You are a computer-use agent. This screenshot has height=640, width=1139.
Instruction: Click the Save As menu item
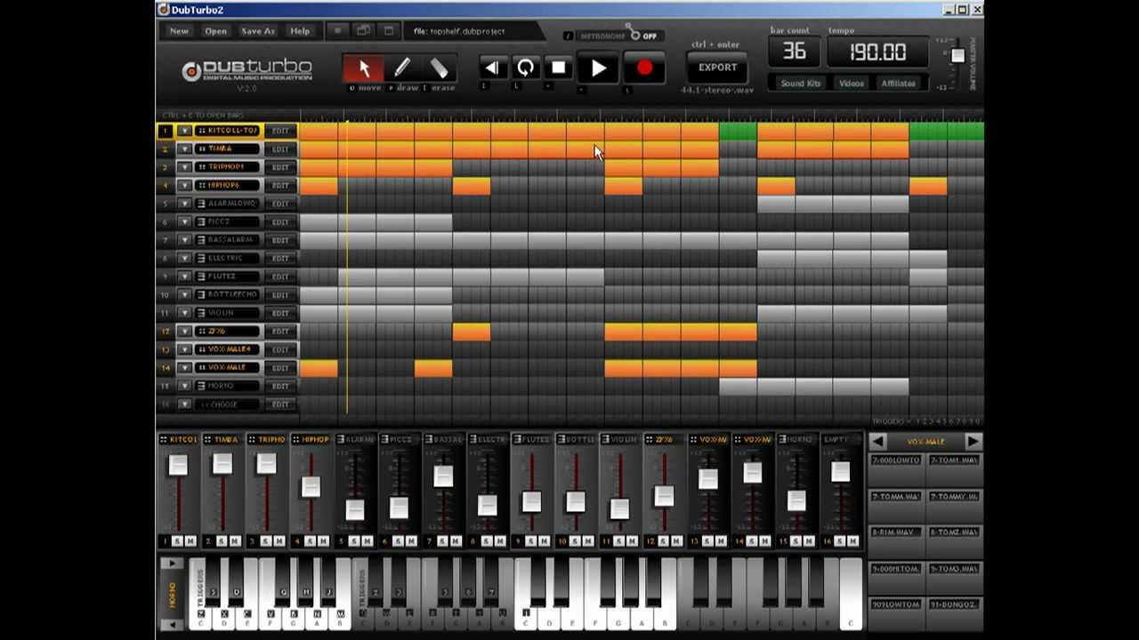coord(258,31)
